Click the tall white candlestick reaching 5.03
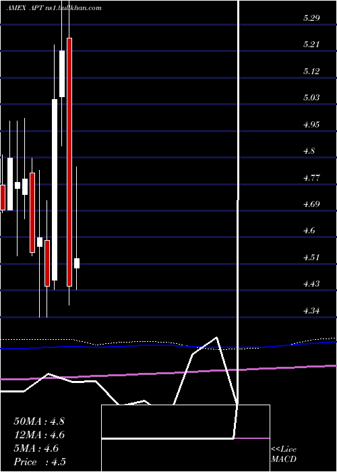Viewport: 337px width, 472px height. (x=55, y=189)
